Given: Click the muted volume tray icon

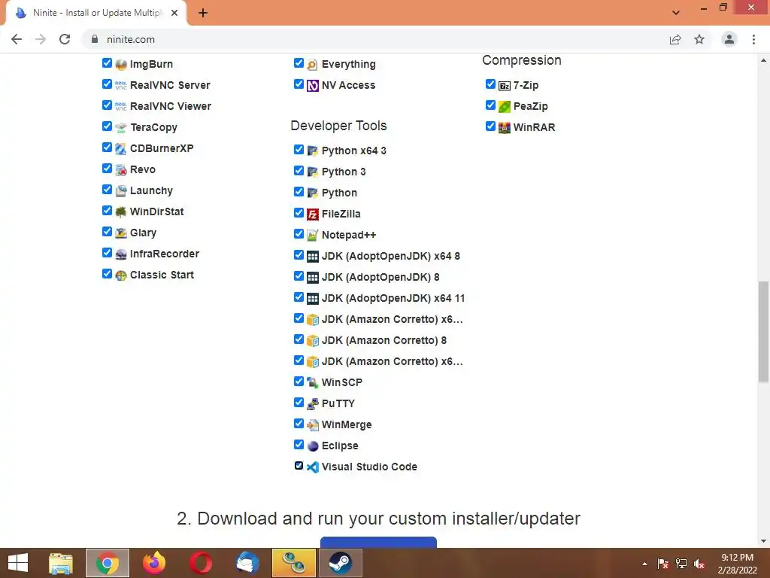Looking at the screenshot, I should (699, 564).
